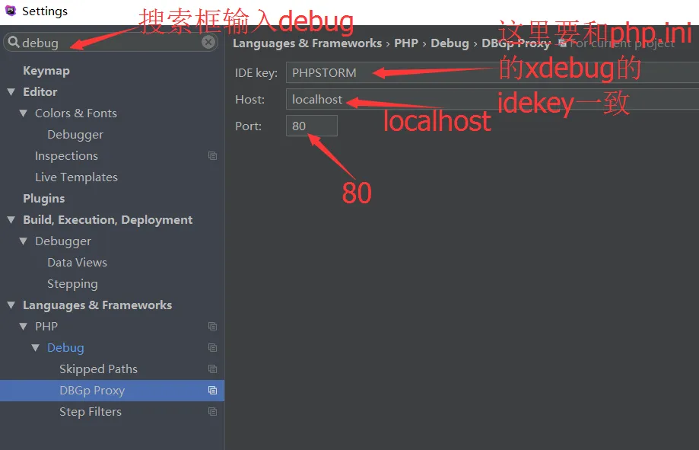Click project-level icon next to PHP
This screenshot has width=699, height=450.
[213, 327]
